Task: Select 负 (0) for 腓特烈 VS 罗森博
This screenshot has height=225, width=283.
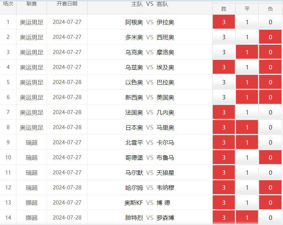Action: (270, 217)
